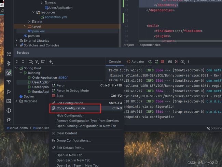Image resolution: width=222 pixels, height=167 pixels.
Task: Choose Open Each in New Tab
Action: [x=87, y=160]
